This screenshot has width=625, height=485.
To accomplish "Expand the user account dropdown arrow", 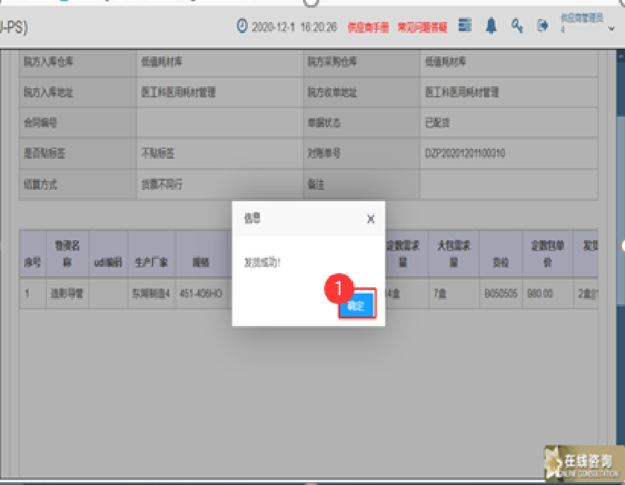I will click(612, 29).
